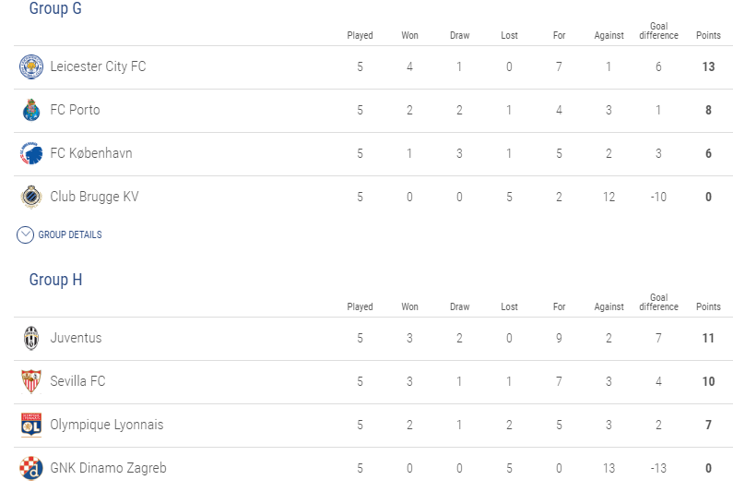Click the FC Porto club crest
Viewport: 733px width, 492px height.
31,110
